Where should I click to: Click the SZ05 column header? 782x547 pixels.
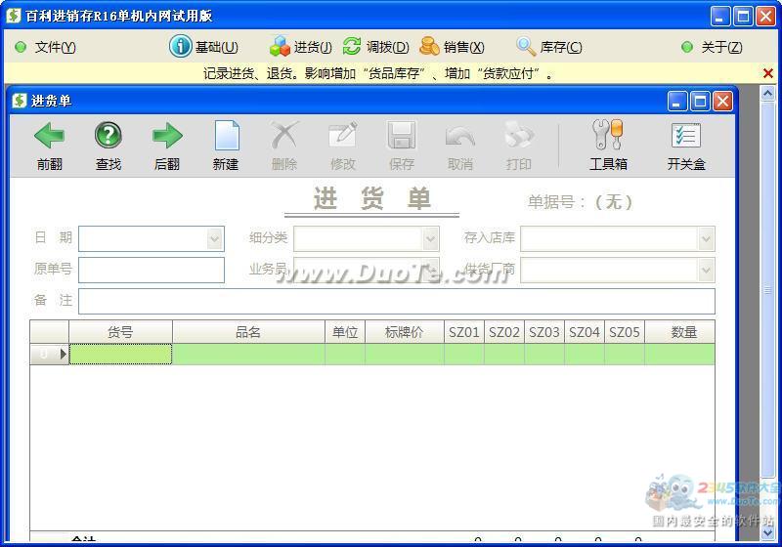(x=625, y=332)
